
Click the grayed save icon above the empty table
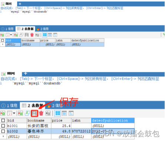click(x=27, y=35)
